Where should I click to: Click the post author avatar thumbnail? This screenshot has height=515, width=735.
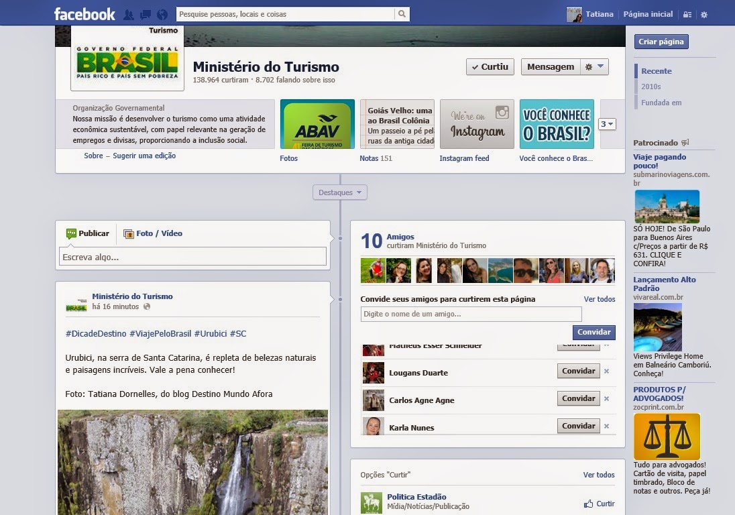click(76, 304)
